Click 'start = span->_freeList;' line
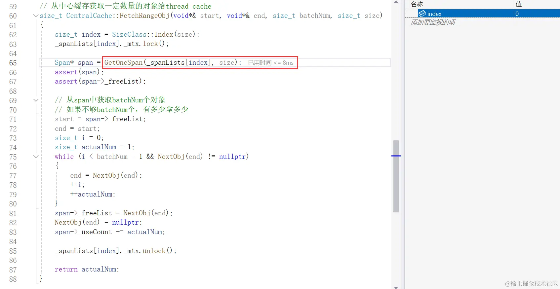Screen dimensions: 560x289 click(100, 119)
